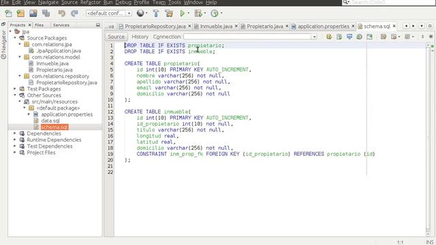Click the Build Project hammer icon
This screenshot has height=245, width=436.
(x=156, y=13)
